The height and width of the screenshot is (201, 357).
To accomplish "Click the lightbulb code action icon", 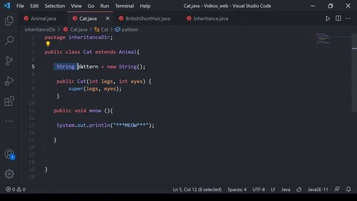I will tap(48, 44).
